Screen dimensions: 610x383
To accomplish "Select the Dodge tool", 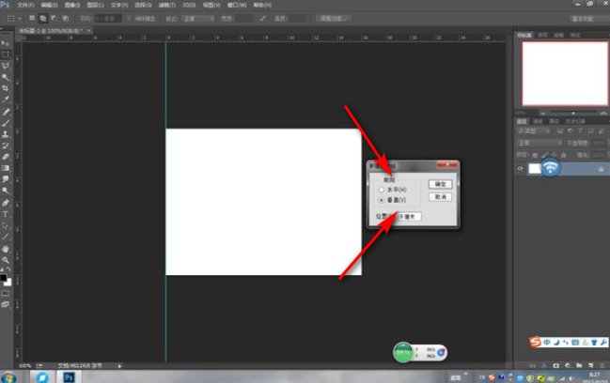I will coord(5,191).
